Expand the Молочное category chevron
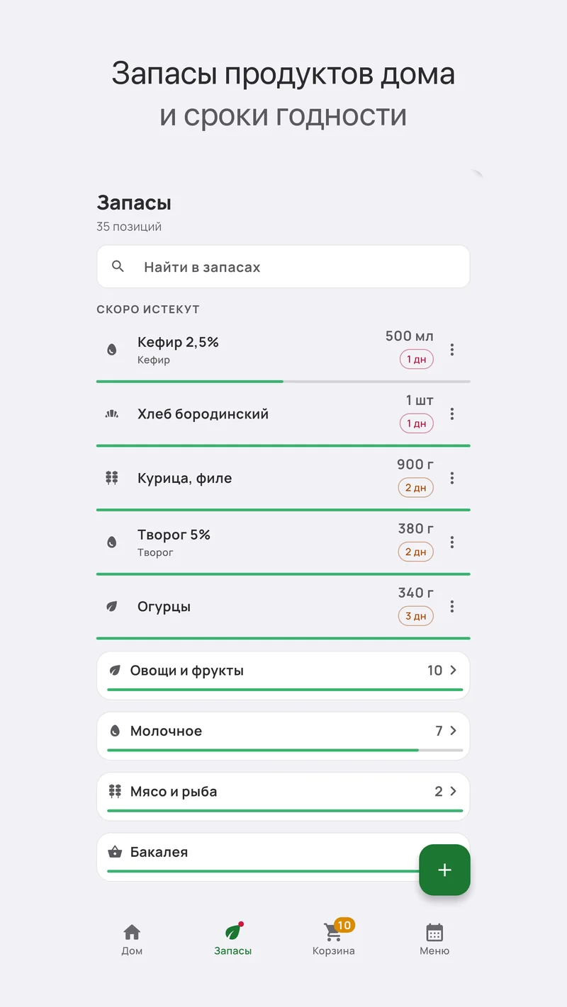This screenshot has height=1007, width=567. pyautogui.click(x=454, y=731)
